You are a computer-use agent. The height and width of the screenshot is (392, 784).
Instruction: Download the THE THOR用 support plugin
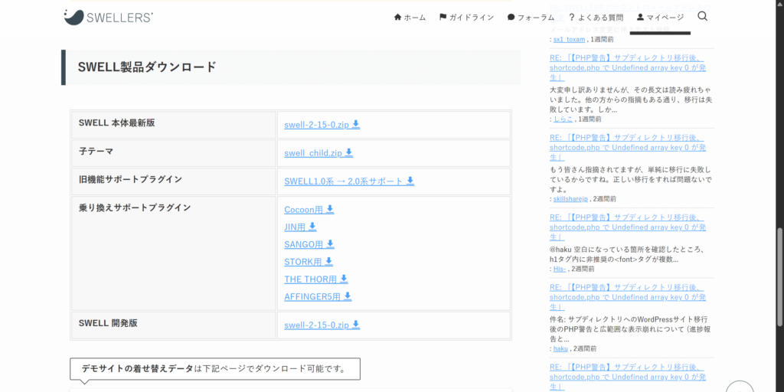(x=316, y=279)
